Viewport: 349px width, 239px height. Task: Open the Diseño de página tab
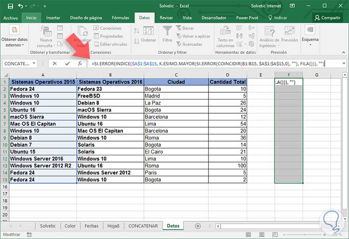point(86,18)
